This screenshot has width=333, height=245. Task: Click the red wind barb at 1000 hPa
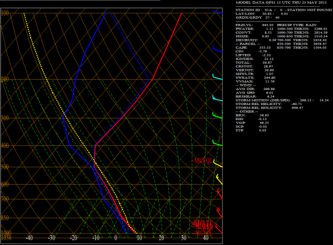219,229
